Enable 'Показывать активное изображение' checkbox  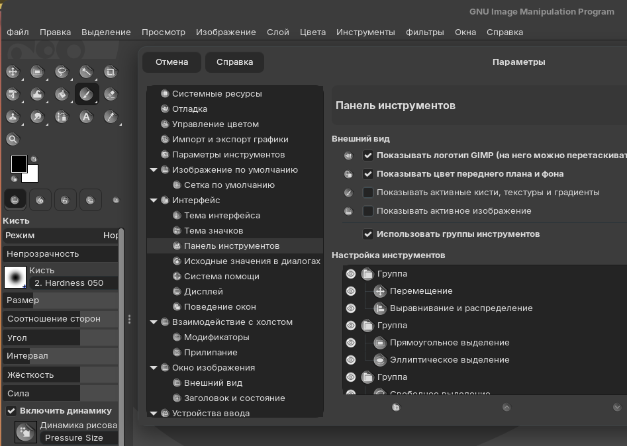coord(368,210)
